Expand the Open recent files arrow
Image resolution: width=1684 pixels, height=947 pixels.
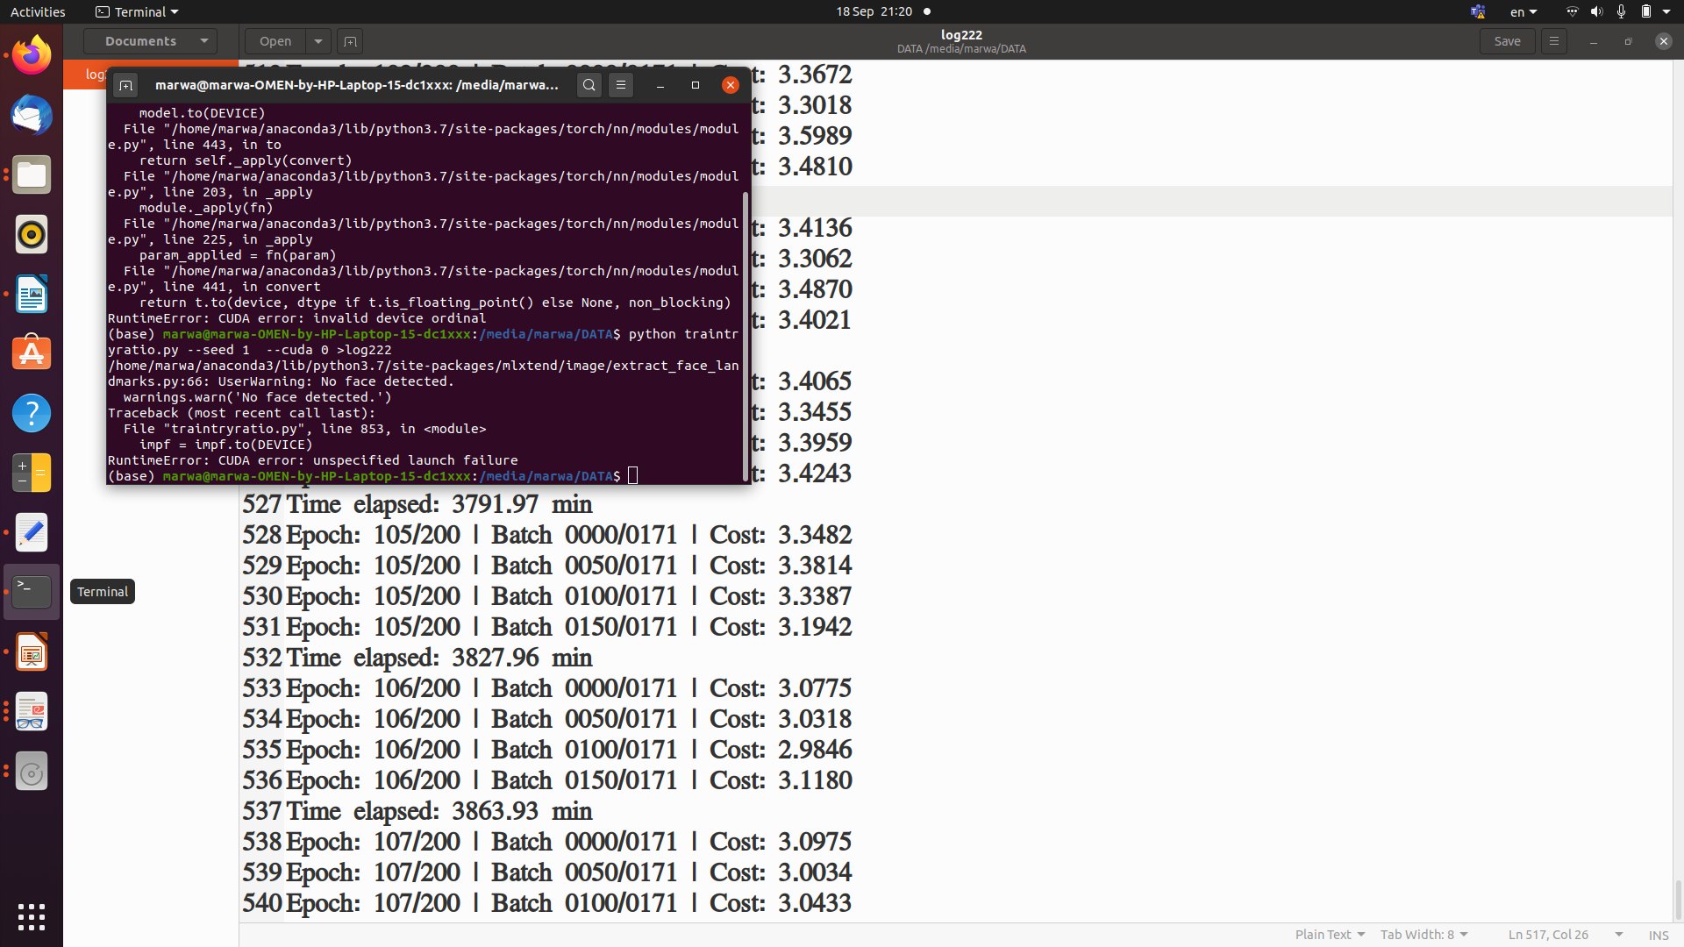pos(318,41)
